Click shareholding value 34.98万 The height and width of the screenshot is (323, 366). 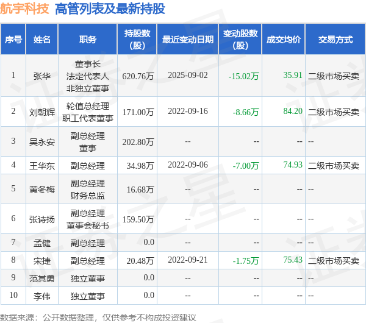[140, 166]
